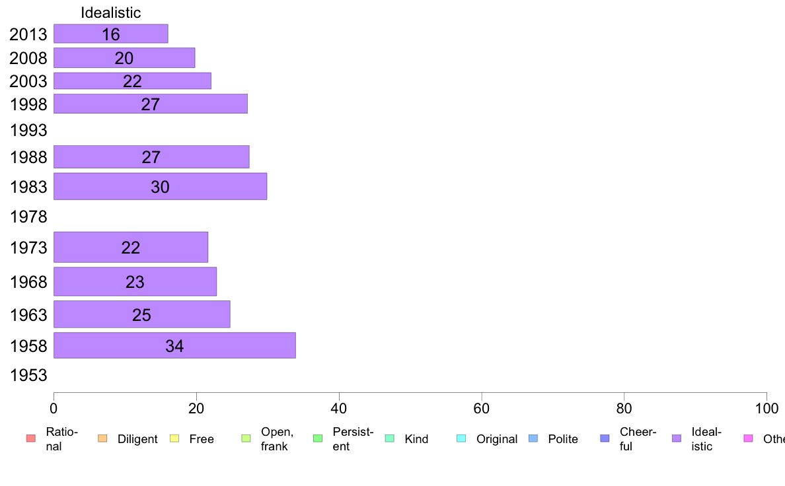
Task: Select the Diligent legend swatch
Action: [102, 438]
